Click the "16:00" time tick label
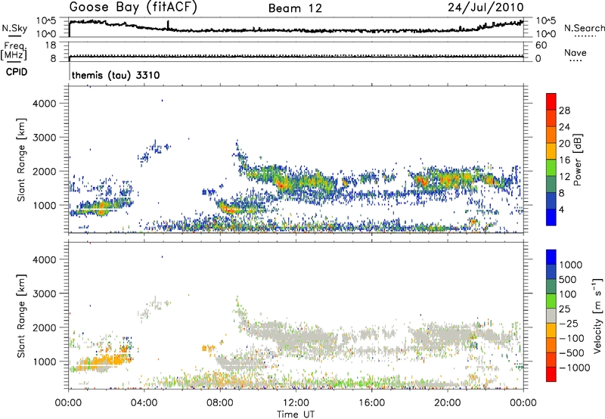Image resolution: width=605 pixels, height=419 pixels. pos(371,403)
